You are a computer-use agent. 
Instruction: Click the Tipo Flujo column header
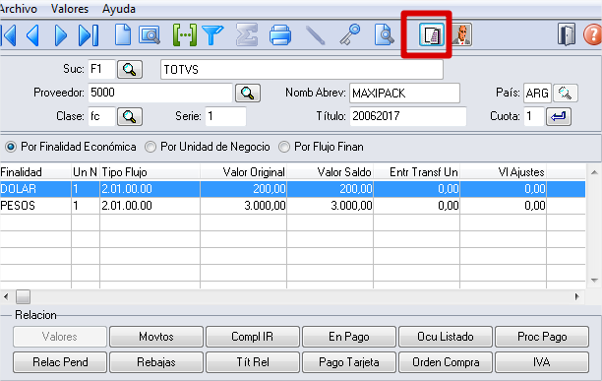tap(150, 172)
